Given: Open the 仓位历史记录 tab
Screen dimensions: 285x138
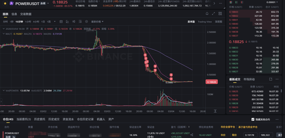Looking at the screenshot, I should (x=85, y=120).
